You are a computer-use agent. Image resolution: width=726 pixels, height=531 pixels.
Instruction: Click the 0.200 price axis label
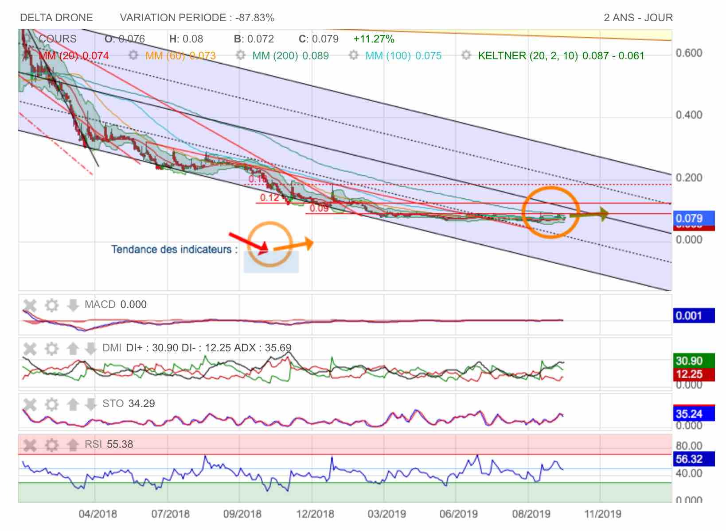point(689,177)
